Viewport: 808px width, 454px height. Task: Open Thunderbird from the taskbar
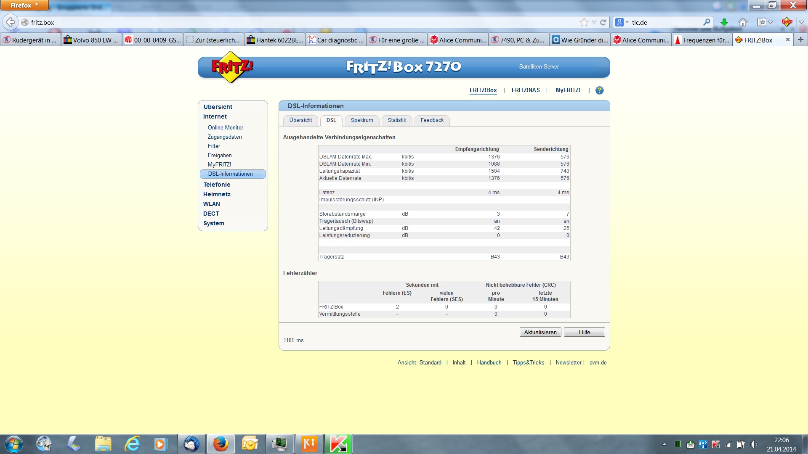[191, 444]
